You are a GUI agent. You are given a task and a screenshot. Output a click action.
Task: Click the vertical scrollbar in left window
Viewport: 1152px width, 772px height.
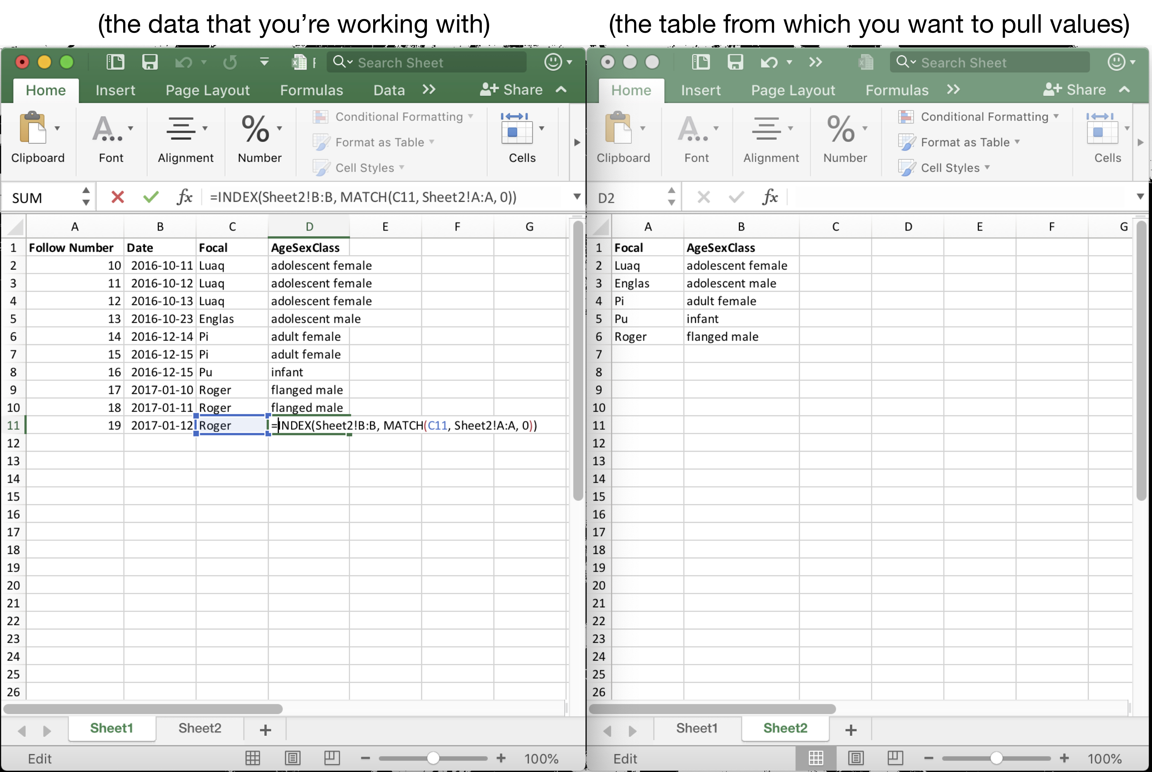tap(578, 360)
